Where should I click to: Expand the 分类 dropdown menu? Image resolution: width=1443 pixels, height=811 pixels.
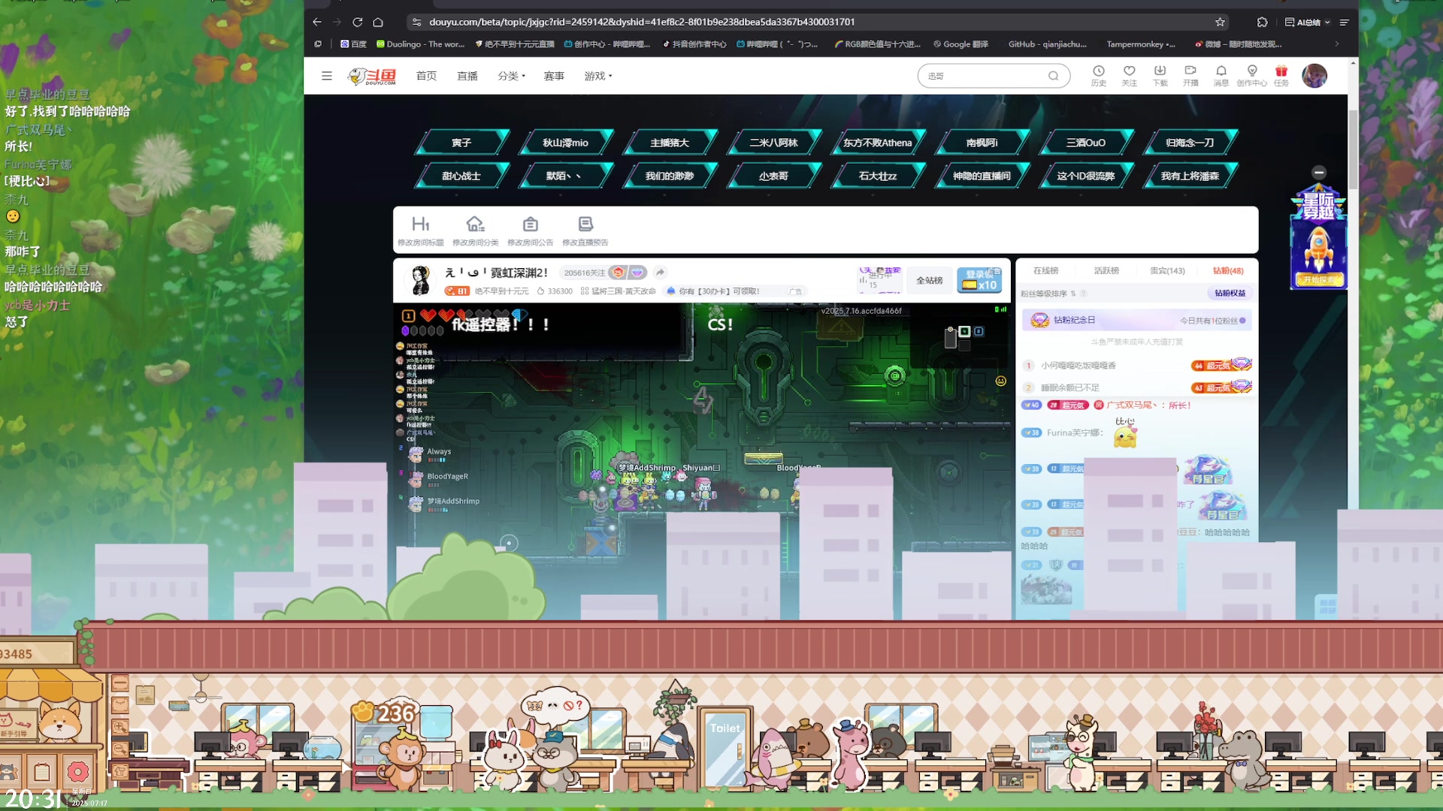511,76
